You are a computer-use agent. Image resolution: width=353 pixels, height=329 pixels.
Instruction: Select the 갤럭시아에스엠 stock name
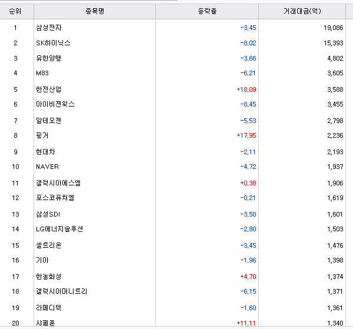[58, 183]
